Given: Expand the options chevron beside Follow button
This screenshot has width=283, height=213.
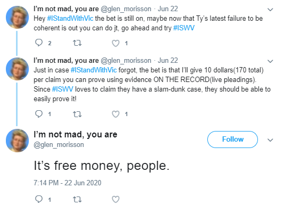Looking at the screenshot, I should pos(270,140).
